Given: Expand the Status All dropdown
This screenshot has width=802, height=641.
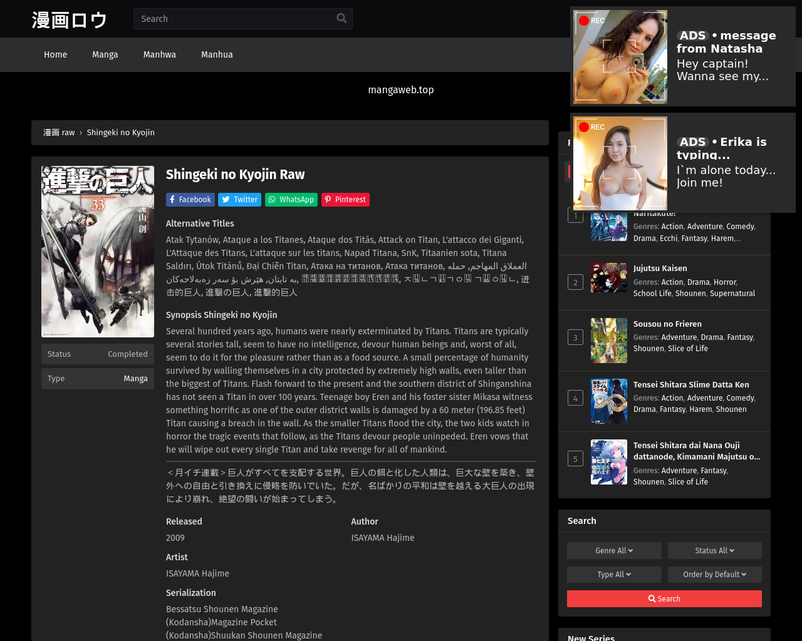Looking at the screenshot, I should [714, 551].
